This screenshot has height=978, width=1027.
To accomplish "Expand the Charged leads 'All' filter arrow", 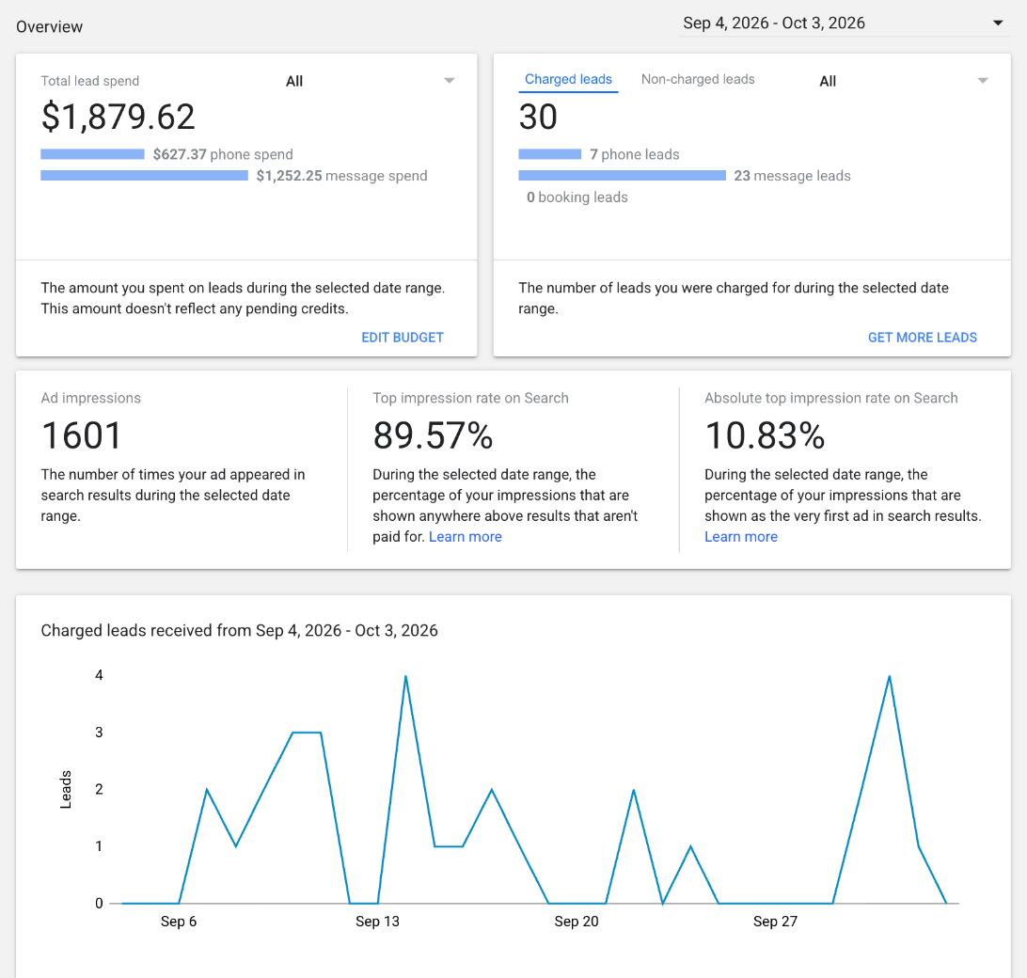I will (983, 81).
